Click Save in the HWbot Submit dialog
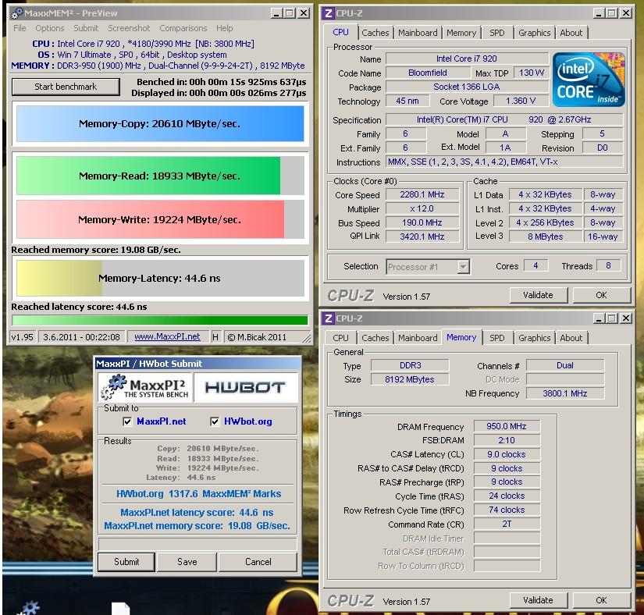 (187, 562)
